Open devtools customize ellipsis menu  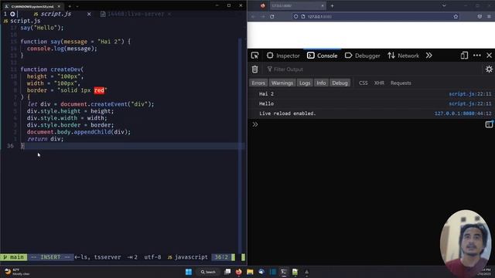[477, 56]
